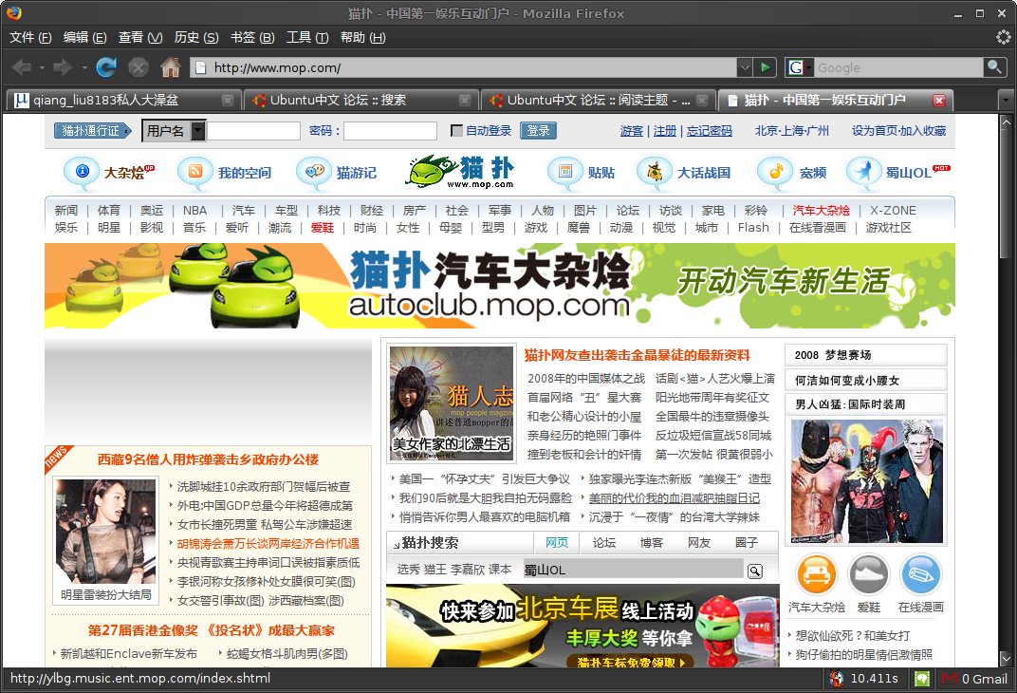Click the Gmail notifier icon in status bar

click(950, 679)
